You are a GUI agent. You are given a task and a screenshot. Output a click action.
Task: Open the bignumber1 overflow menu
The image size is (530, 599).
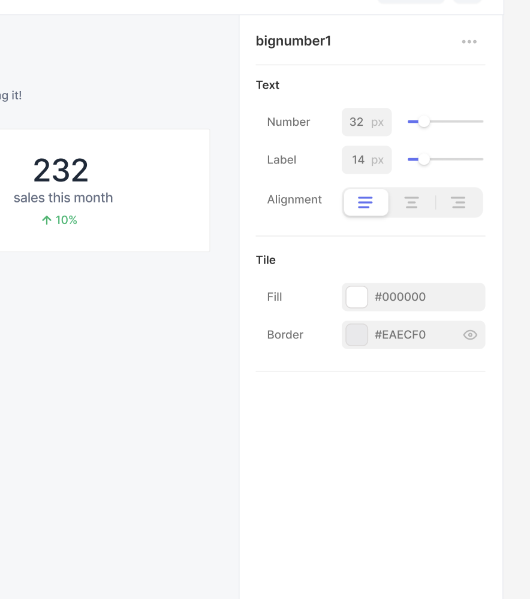[x=469, y=41]
